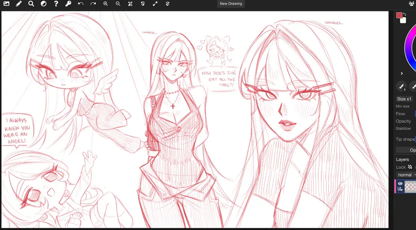The height and width of the screenshot is (230, 416).
Task: Fit the canvas to screen with arrows icon
Action: point(155,4)
